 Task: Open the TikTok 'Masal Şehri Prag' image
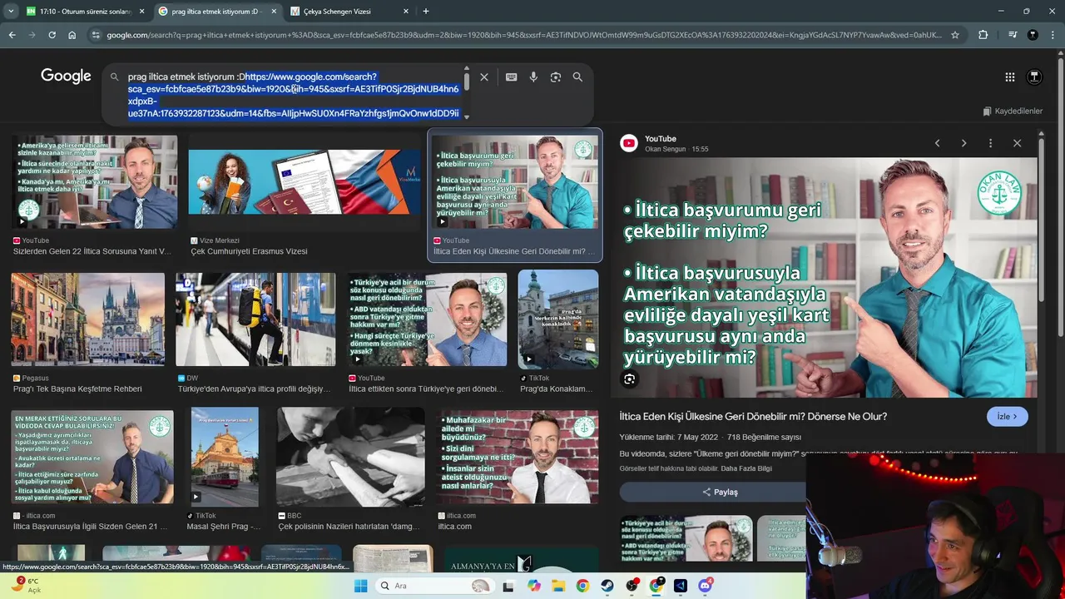225,457
